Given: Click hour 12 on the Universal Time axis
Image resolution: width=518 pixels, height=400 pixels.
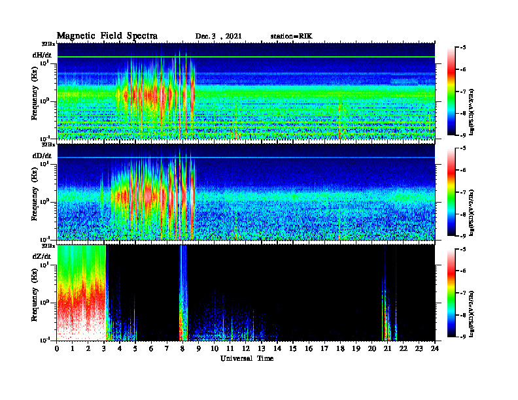Looking at the screenshot, I should point(246,349).
